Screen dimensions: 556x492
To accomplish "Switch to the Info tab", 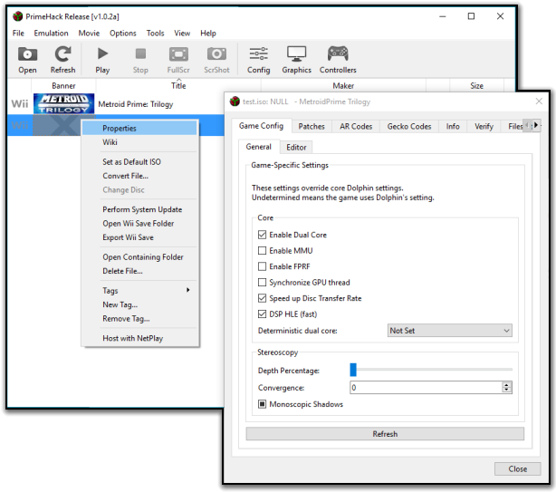I will [453, 126].
